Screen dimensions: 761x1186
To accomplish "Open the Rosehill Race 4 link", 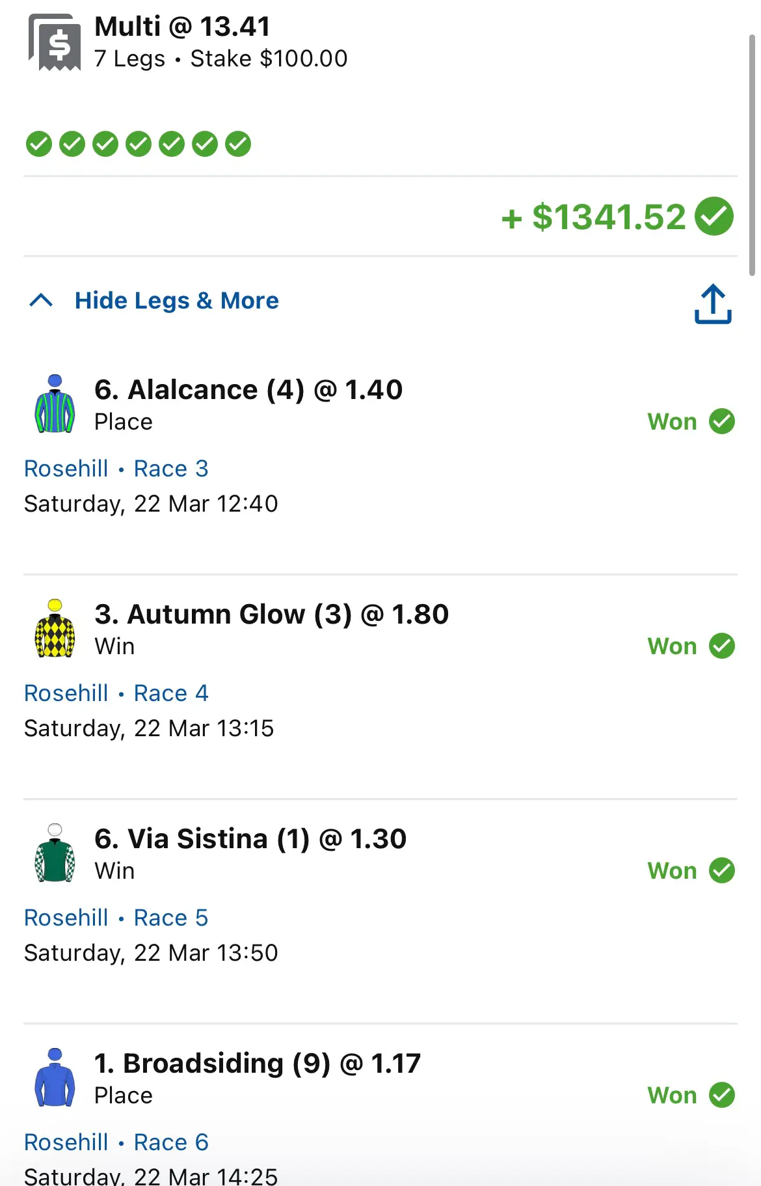I will click(x=116, y=693).
